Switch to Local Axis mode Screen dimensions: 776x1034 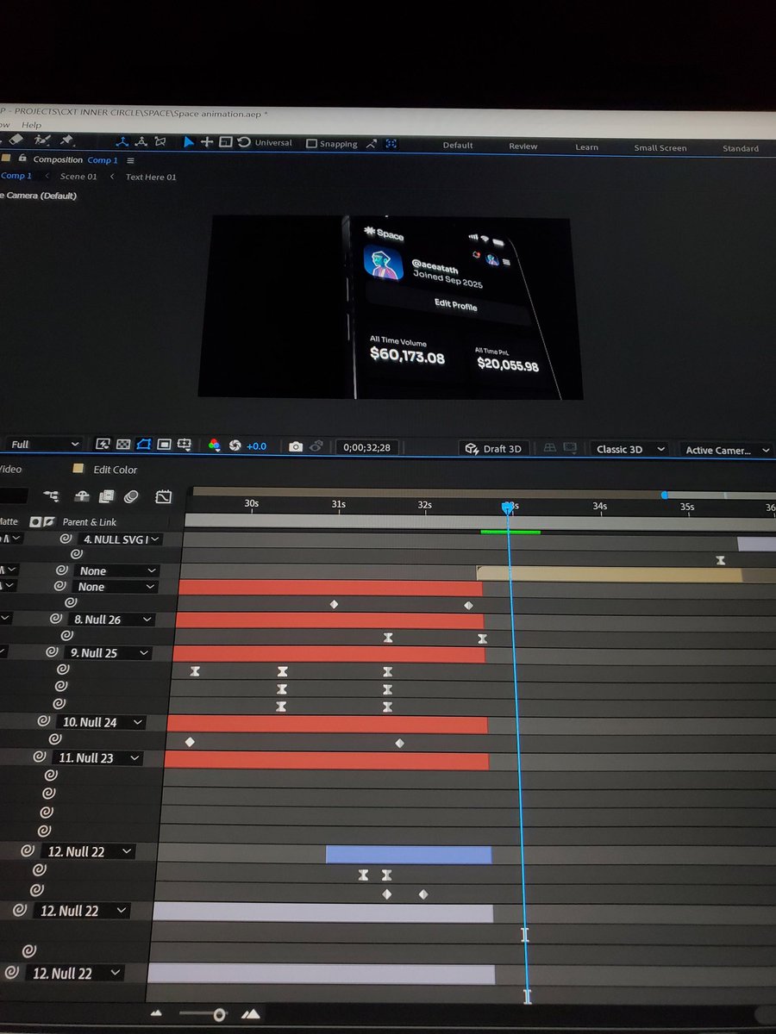(122, 141)
